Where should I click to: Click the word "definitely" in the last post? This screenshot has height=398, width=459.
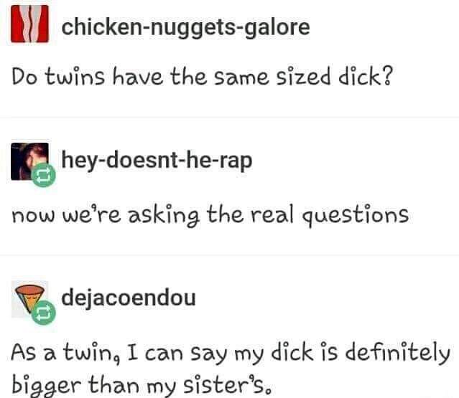coord(397,353)
